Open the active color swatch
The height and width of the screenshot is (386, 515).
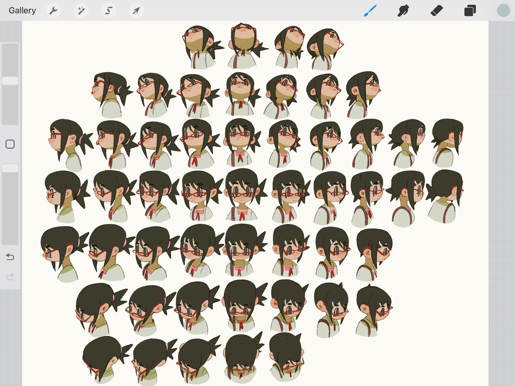point(502,10)
